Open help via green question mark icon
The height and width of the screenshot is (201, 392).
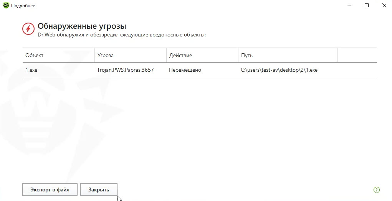pos(376,189)
